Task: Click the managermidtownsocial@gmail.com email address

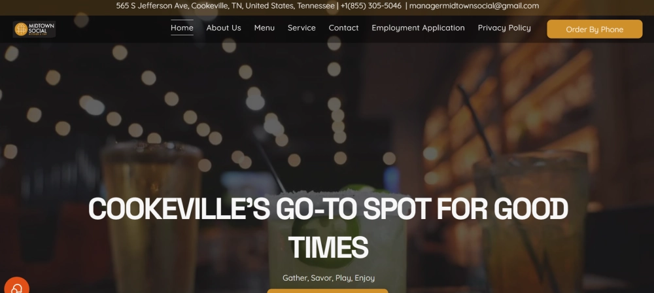Action: (x=474, y=6)
